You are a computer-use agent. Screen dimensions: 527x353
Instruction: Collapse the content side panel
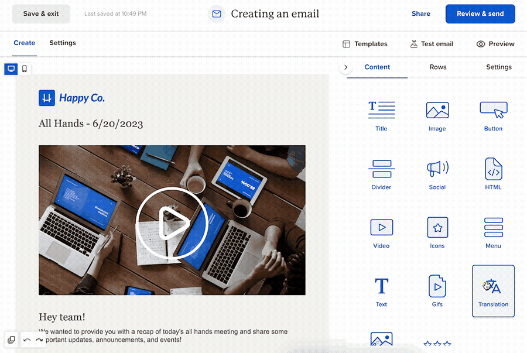point(346,67)
